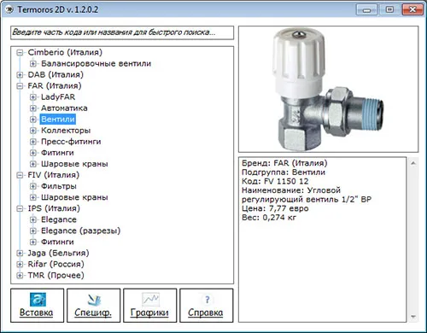Click description panel scroll up arrow
The height and width of the screenshot is (333, 427).
point(413,163)
